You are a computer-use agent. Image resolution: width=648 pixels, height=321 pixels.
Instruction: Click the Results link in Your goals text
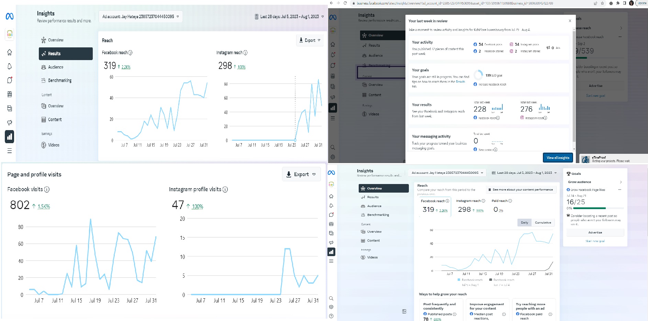pyautogui.click(x=460, y=82)
